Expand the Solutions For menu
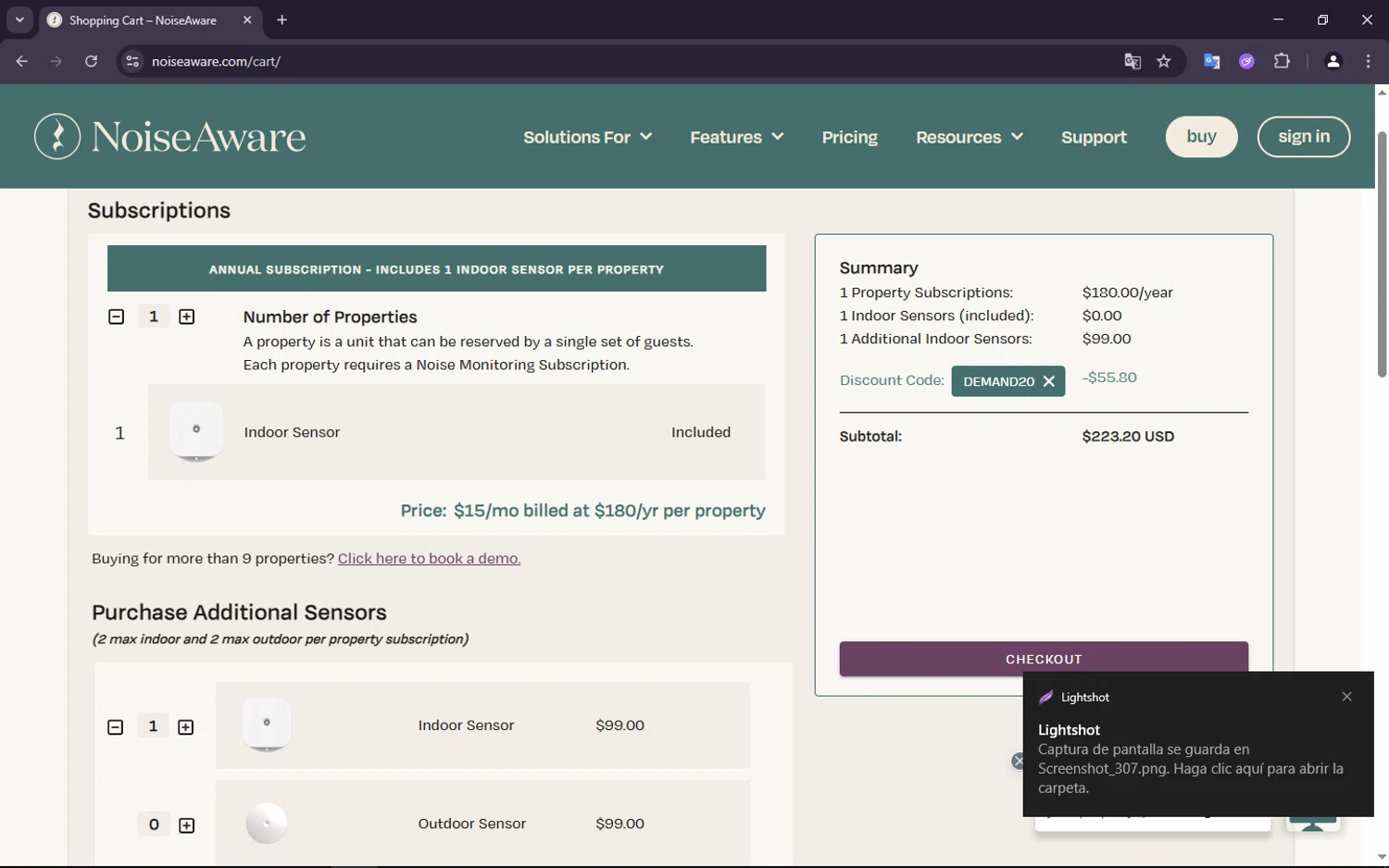 (x=587, y=137)
